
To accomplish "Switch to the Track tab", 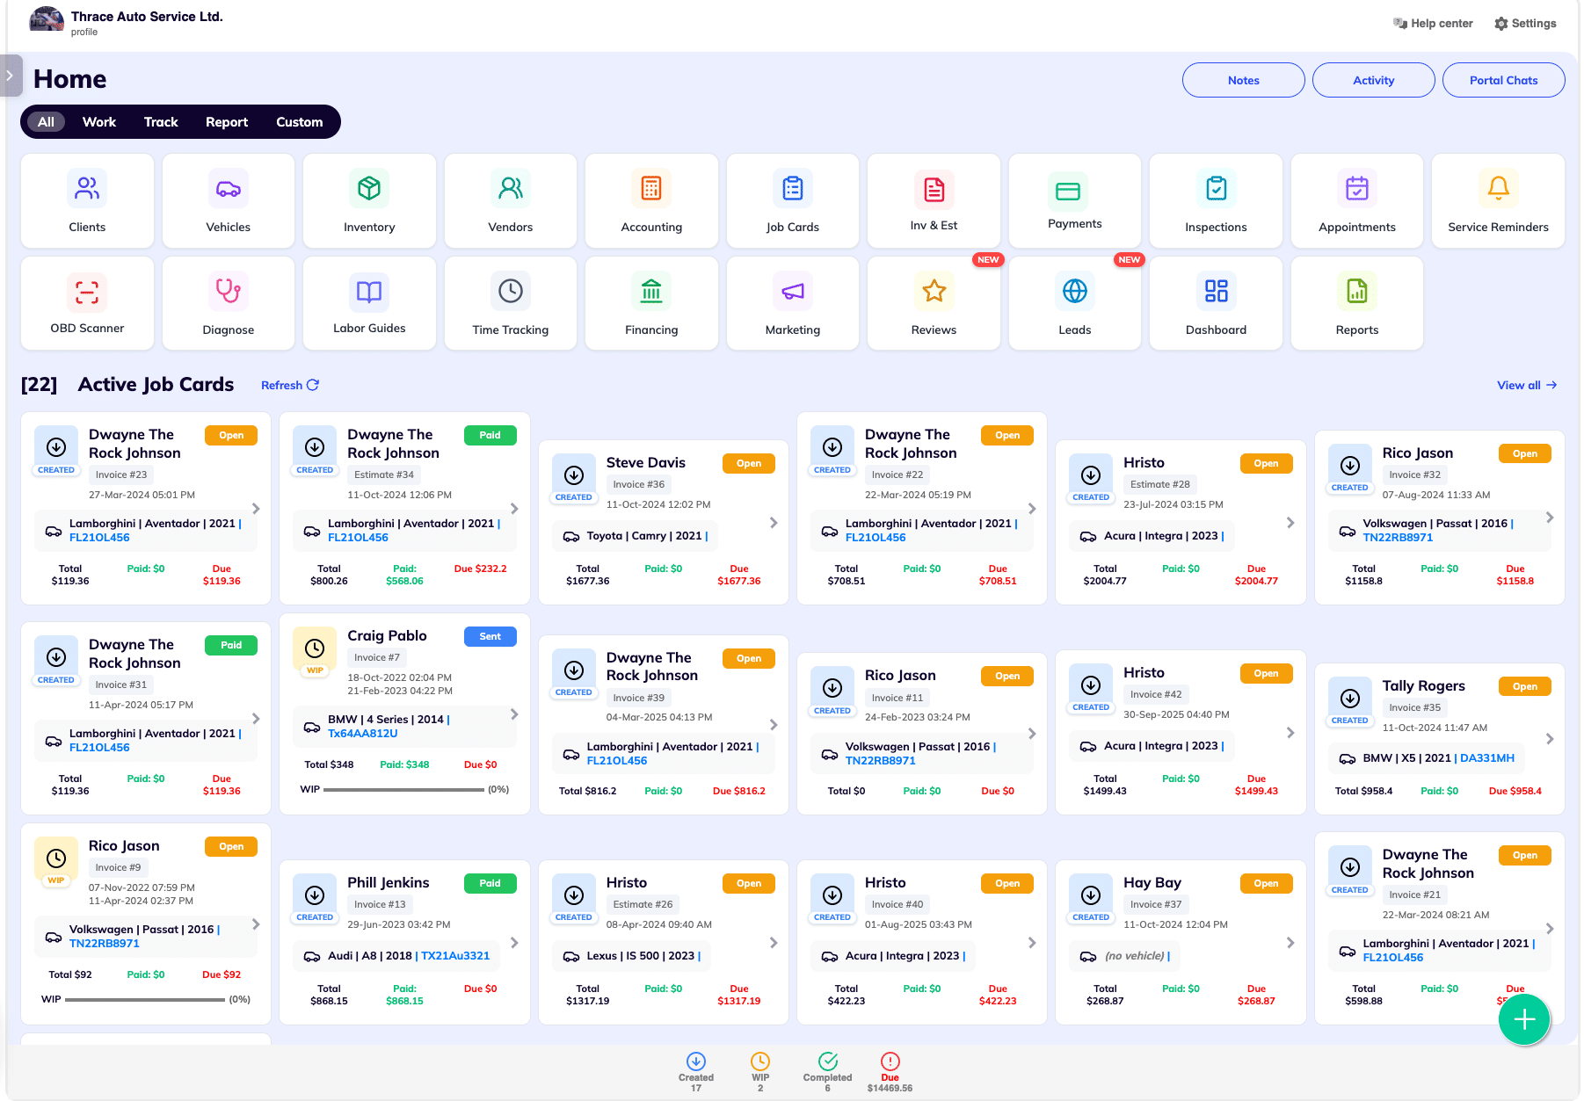I will click(161, 122).
